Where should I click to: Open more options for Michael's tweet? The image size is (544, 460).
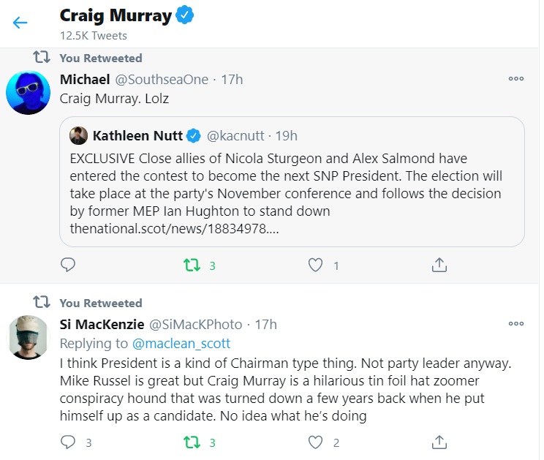[x=516, y=79]
